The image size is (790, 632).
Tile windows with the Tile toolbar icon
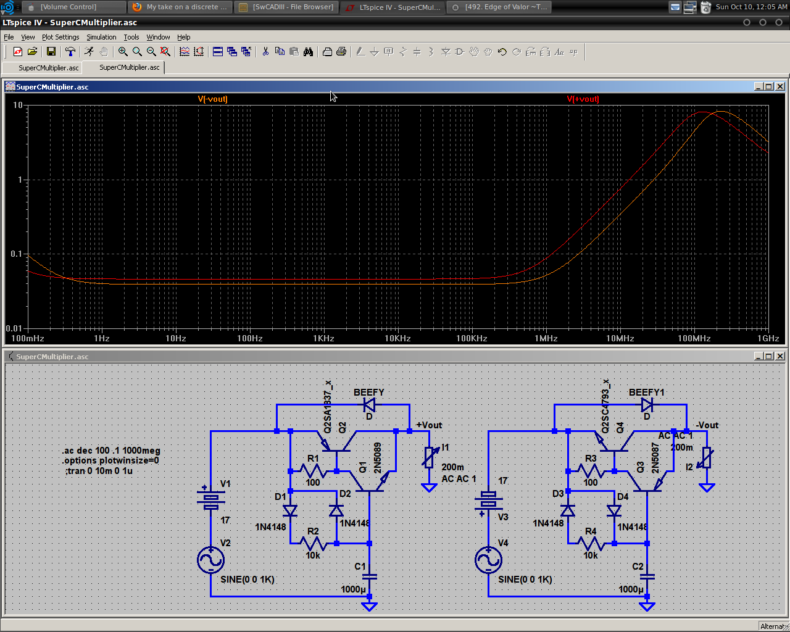point(218,52)
